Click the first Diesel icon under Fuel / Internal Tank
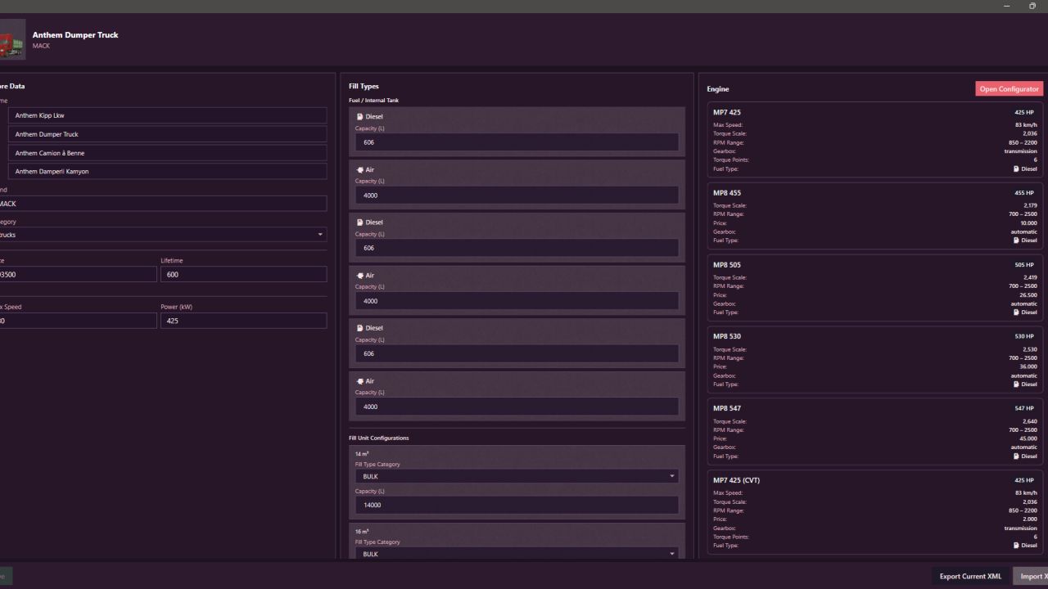Viewport: 1048px width, 589px height. [359, 117]
